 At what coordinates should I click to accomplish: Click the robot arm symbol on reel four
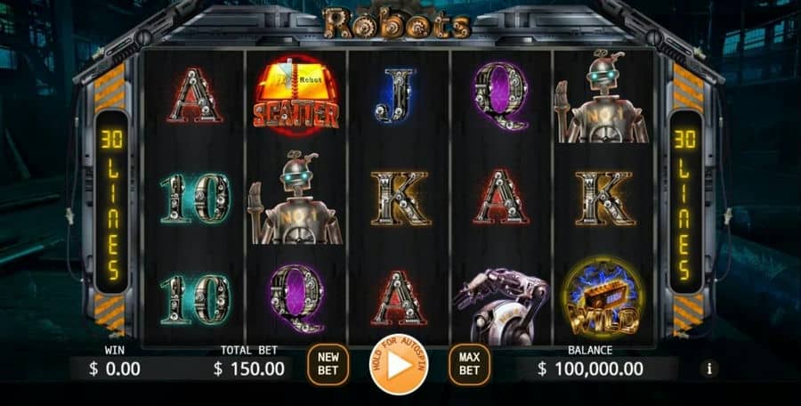(500, 305)
